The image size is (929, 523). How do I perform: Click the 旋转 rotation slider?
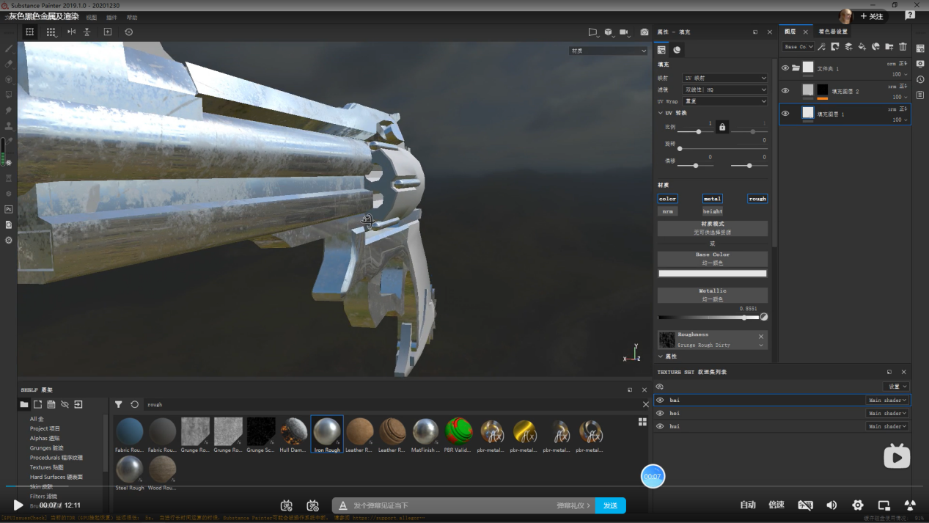722,148
